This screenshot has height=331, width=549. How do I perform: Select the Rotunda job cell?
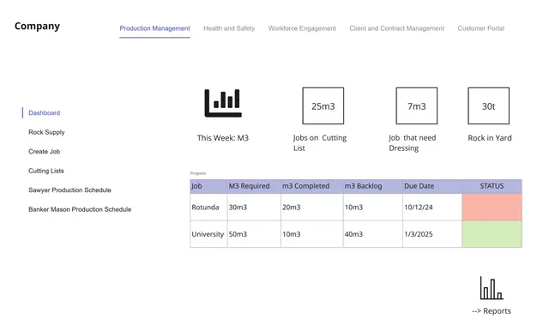pyautogui.click(x=208, y=208)
